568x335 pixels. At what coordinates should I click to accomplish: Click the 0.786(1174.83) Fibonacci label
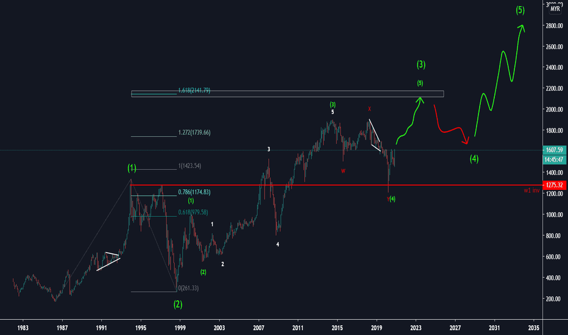(x=194, y=192)
